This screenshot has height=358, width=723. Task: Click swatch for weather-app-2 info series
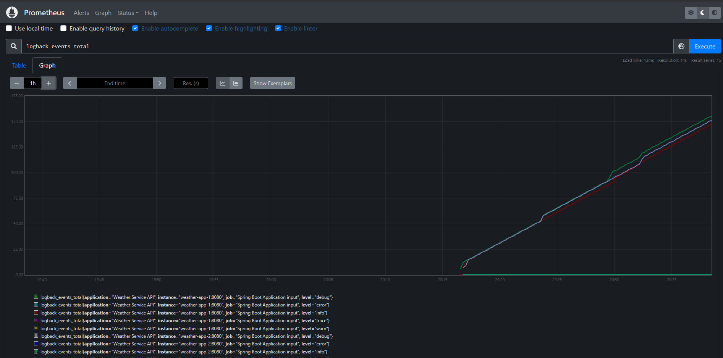tap(36, 352)
